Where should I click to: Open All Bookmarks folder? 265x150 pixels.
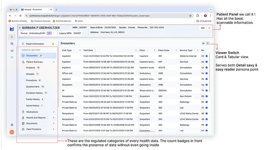(204, 21)
